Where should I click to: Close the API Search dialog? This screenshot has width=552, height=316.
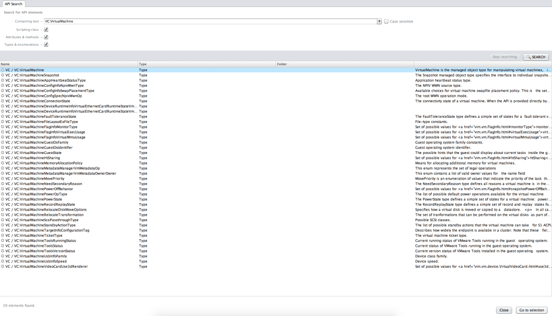click(503, 310)
